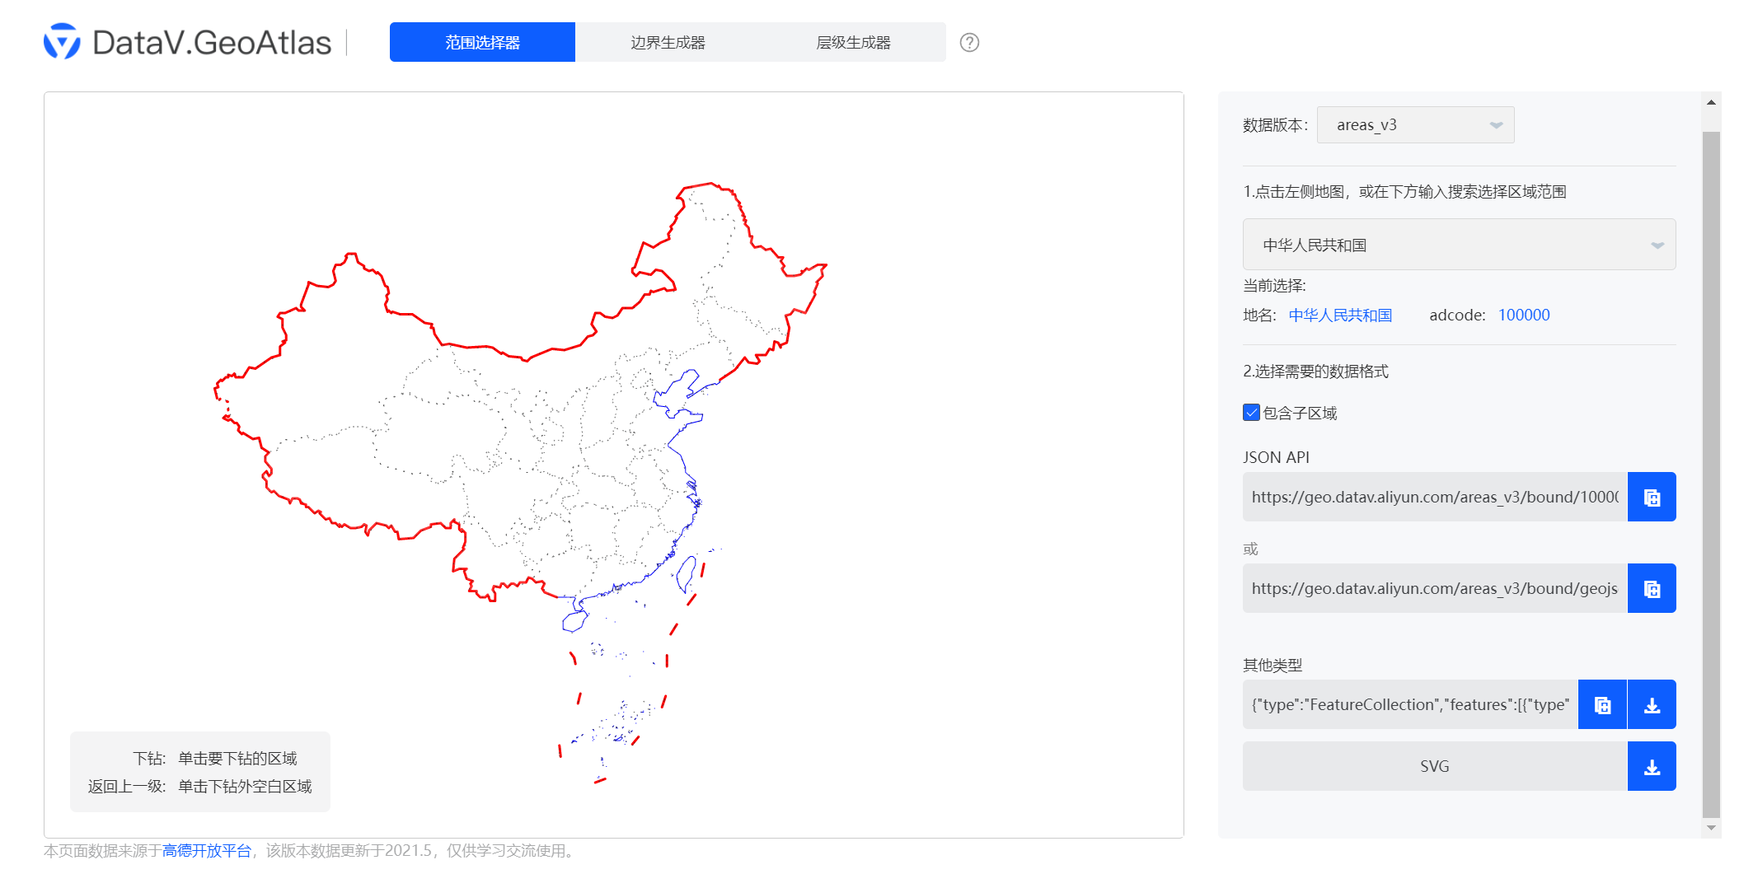Open the 数据版本 areas_v3 dropdown

click(1415, 124)
